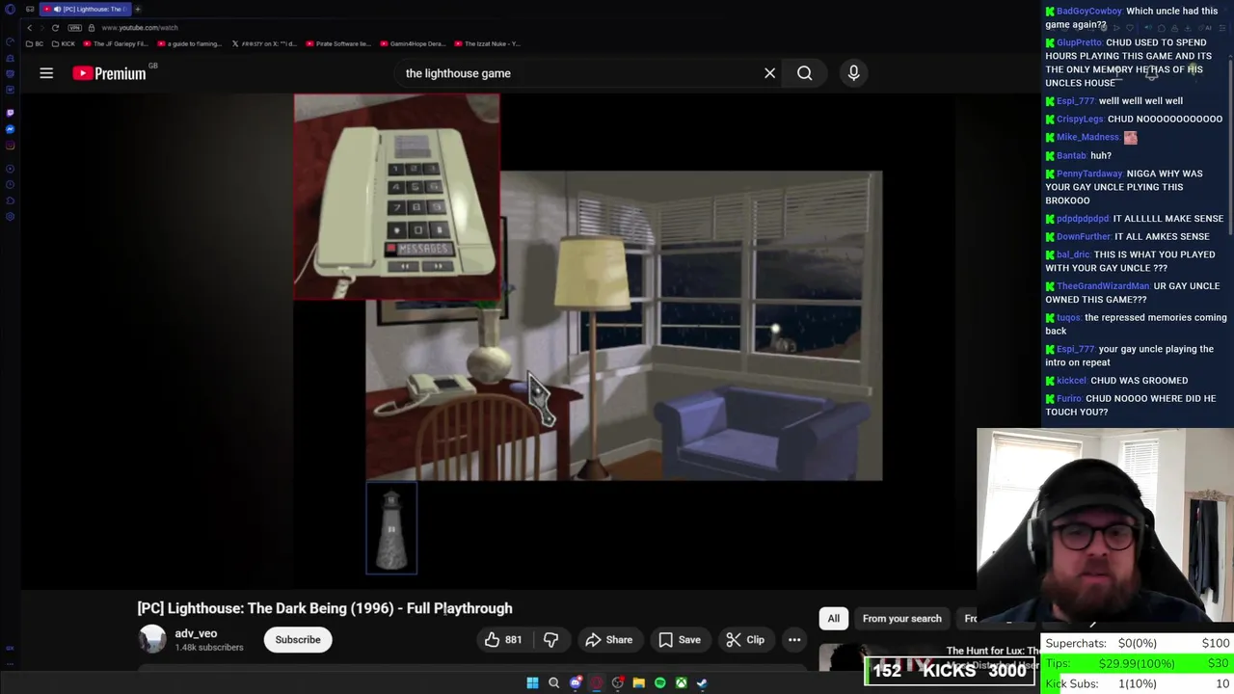The height and width of the screenshot is (694, 1234).
Task: Click kickcel's username in chat
Action: pos(1071,380)
